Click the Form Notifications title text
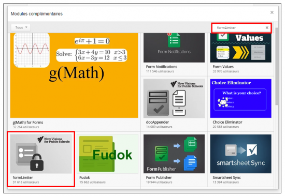The image size is (285, 196). tap(161, 67)
